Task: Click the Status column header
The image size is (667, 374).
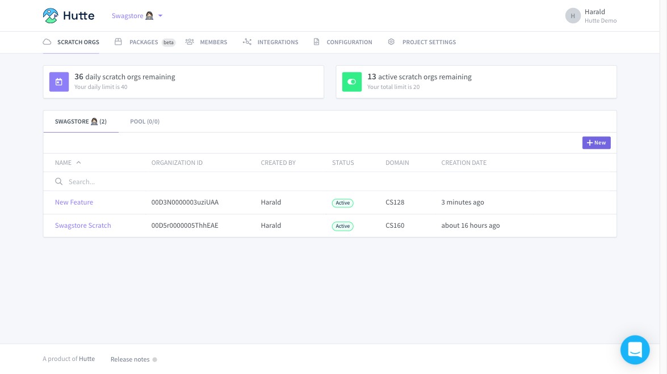Action: 343,163
